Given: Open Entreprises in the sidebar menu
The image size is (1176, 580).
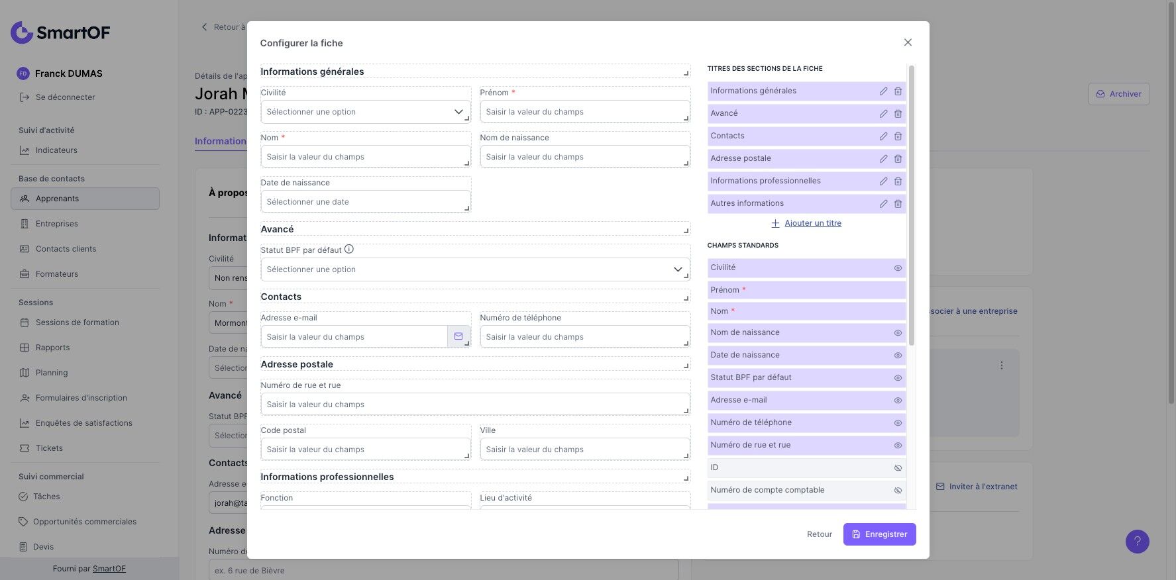Looking at the screenshot, I should coord(57,224).
